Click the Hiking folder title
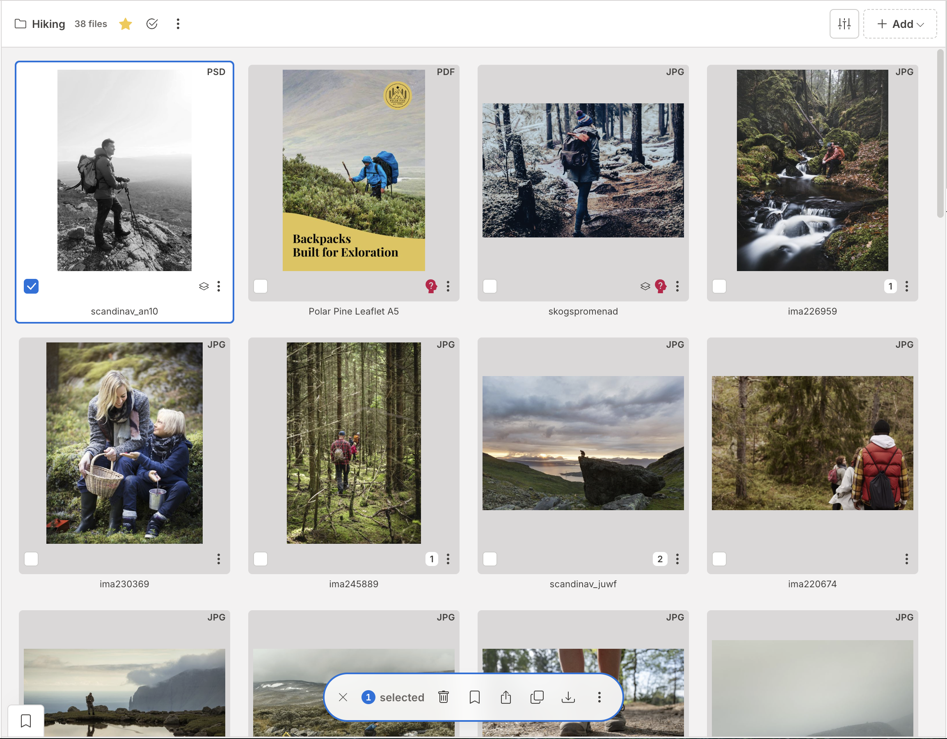This screenshot has height=739, width=947. (x=48, y=24)
